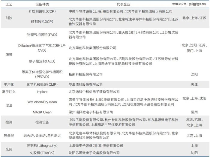Click 北京烁科中科信电子装备有限公司 company cell
This screenshot has height=157, width=210.
(94, 92)
